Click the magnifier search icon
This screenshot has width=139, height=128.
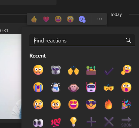[x=128, y=40]
